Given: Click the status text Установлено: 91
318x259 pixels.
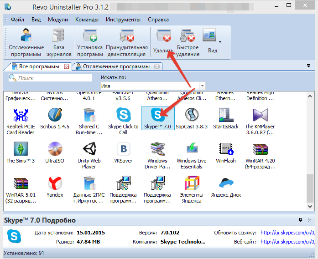Looking at the screenshot, I should tap(24, 253).
